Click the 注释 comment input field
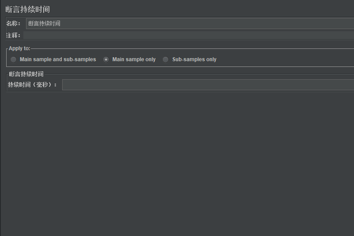 [189, 35]
